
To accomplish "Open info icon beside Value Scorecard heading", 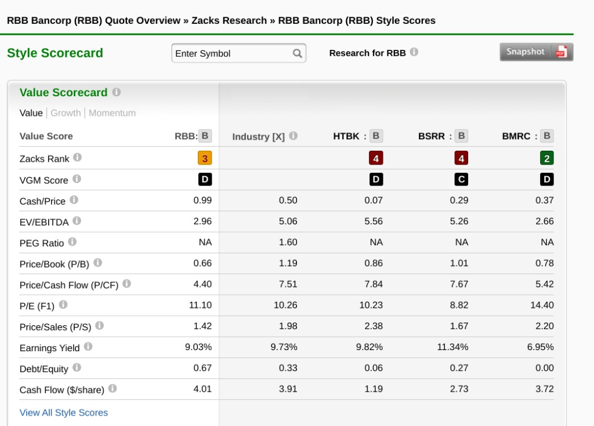I will pyautogui.click(x=116, y=92).
